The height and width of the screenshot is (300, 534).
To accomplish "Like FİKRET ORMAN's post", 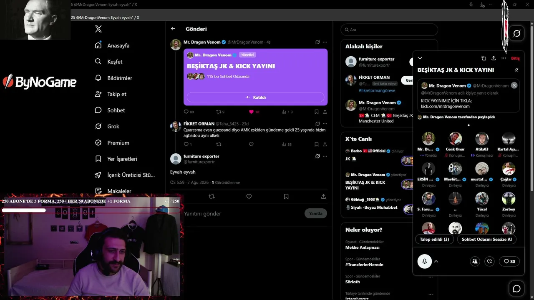I will tap(251, 144).
